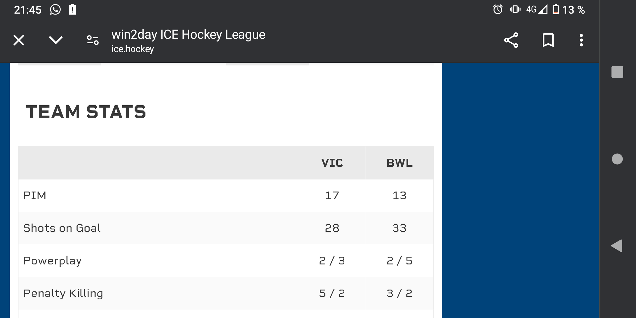
Task: Tap the ice.hockey URL text
Action: [132, 49]
